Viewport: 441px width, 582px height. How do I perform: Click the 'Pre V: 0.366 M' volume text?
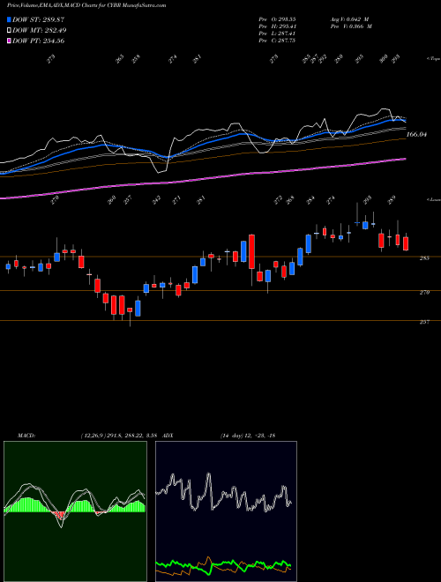click(350, 26)
